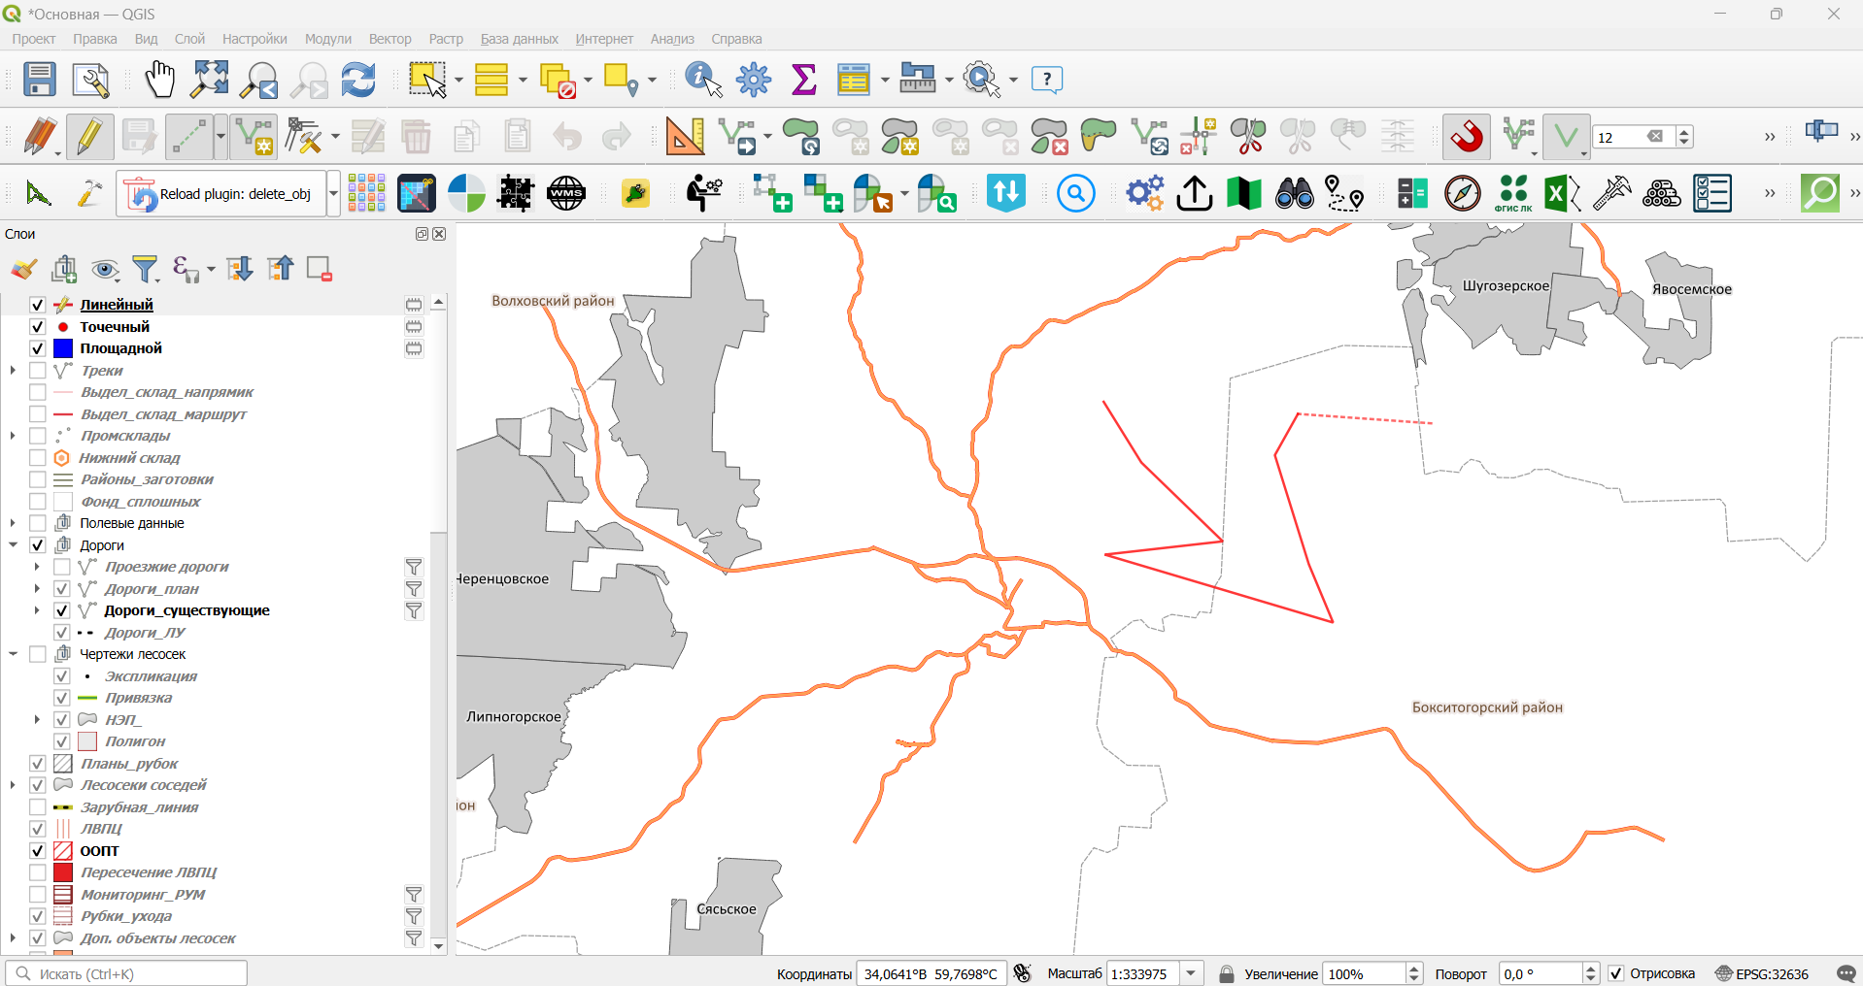This screenshot has width=1863, height=986.
Task: Click the EPSG:32636 CRS button
Action: [1761, 973]
